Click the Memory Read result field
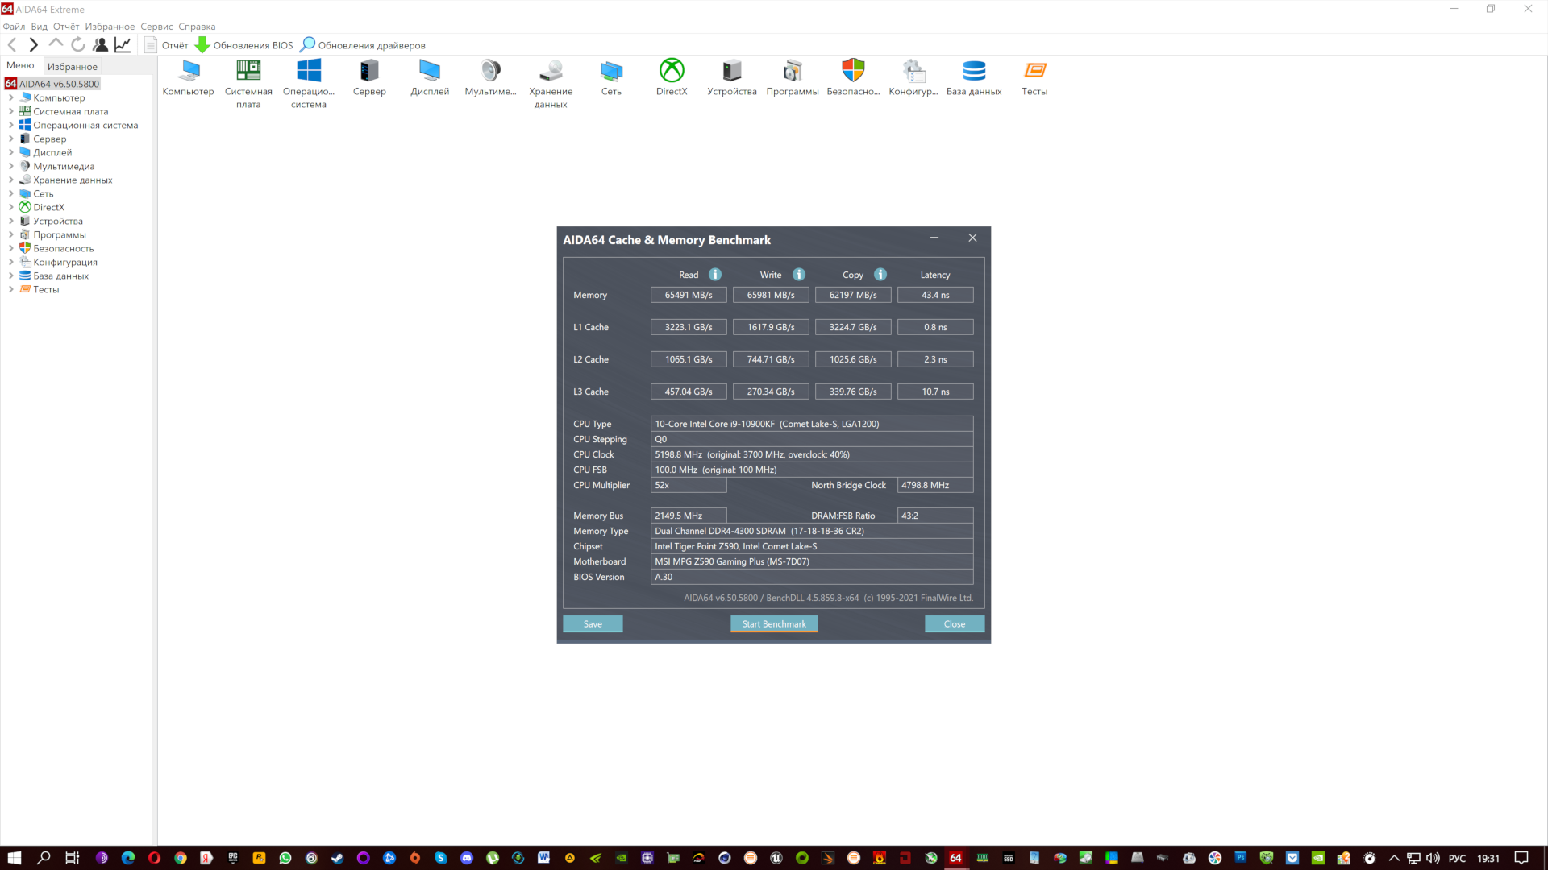The height and width of the screenshot is (870, 1548). pyautogui.click(x=688, y=296)
